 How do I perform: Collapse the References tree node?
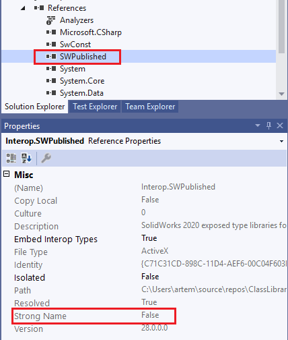tap(23, 8)
